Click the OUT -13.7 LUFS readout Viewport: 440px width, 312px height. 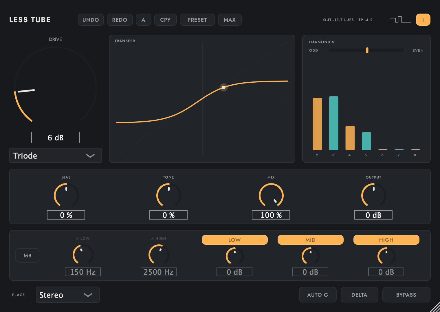338,20
